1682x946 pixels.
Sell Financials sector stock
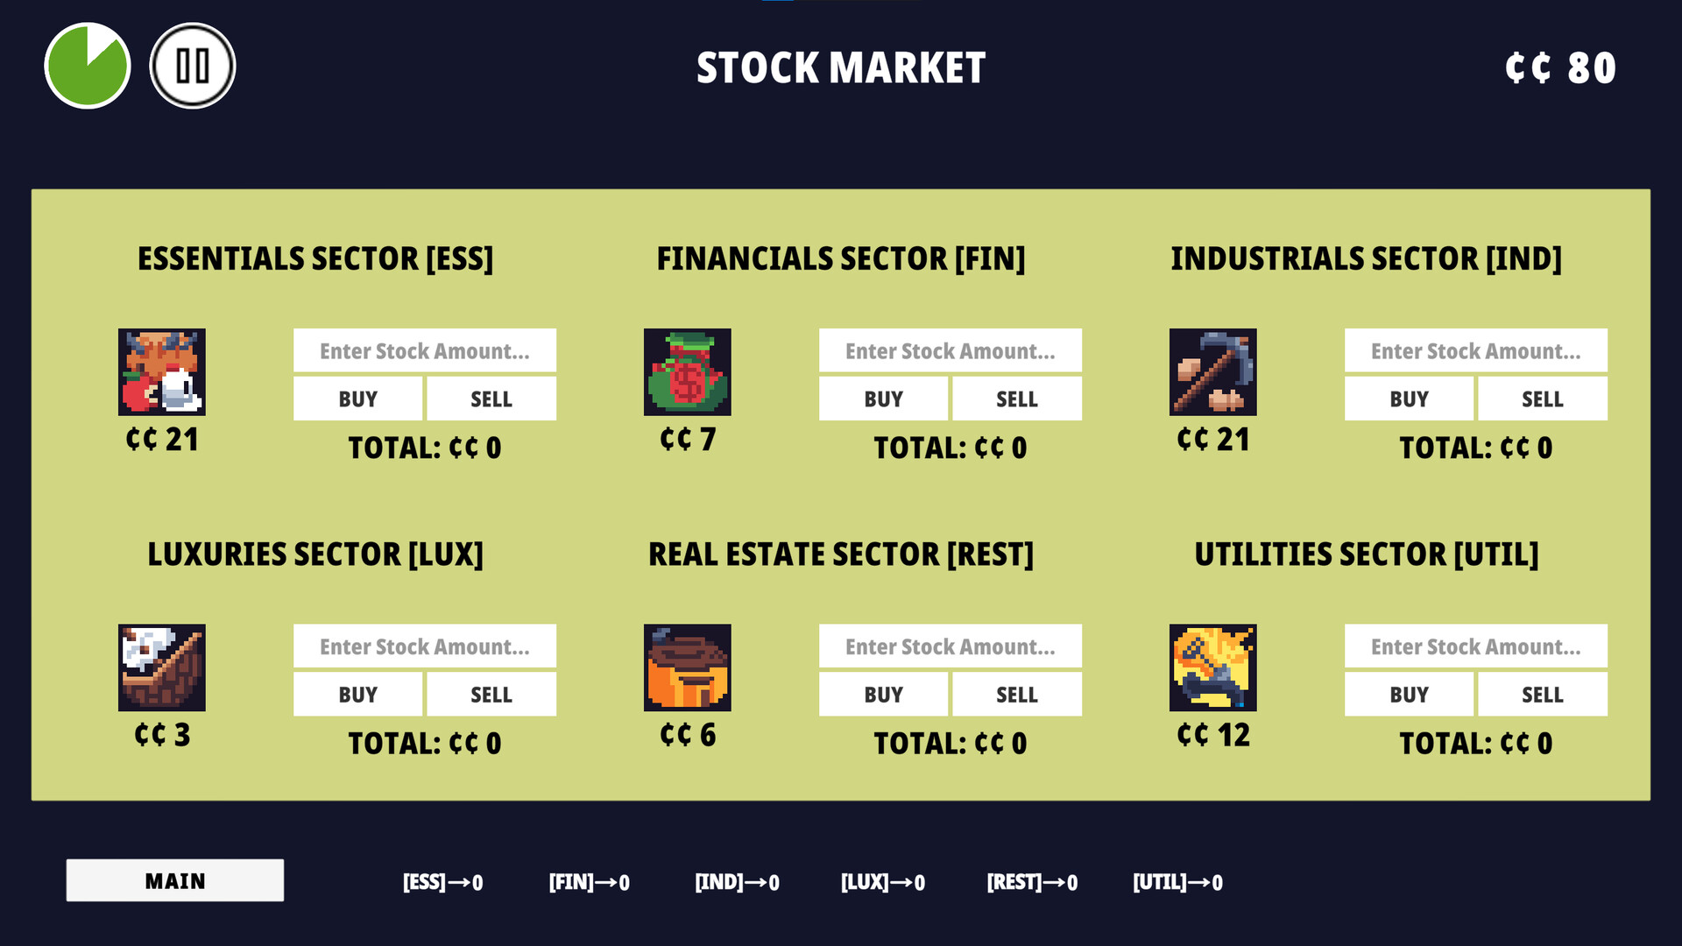pos(1016,399)
